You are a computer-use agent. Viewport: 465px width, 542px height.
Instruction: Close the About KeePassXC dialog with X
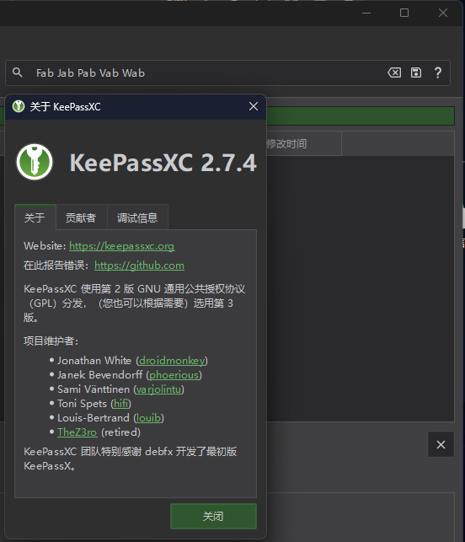(254, 106)
